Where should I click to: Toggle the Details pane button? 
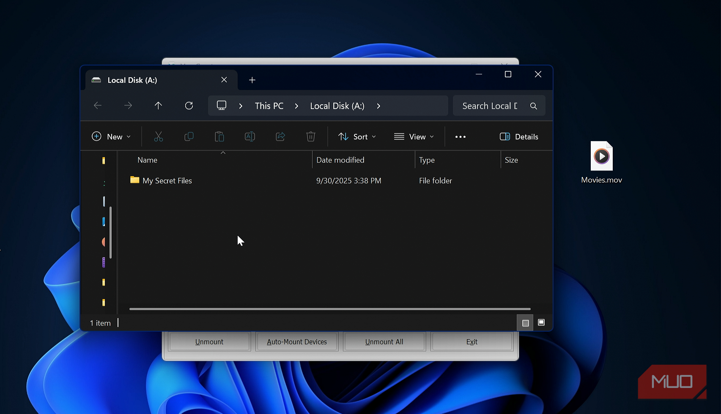(519, 137)
